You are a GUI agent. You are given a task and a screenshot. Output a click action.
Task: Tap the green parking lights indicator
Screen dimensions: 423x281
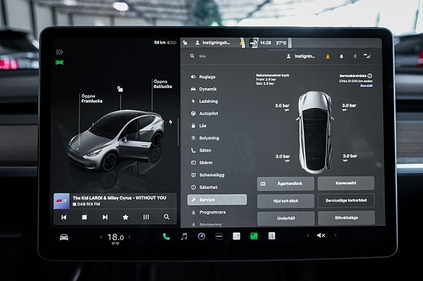pyautogui.click(x=60, y=62)
